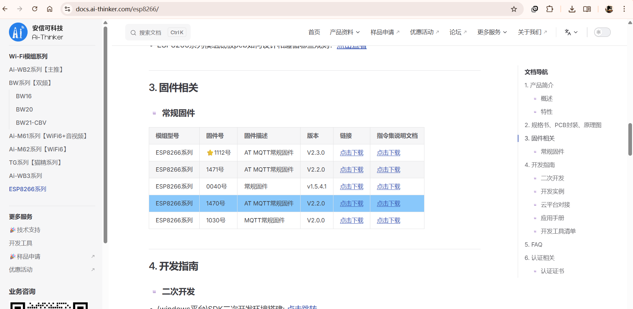Open 技术支持 in sidebar
Image resolution: width=633 pixels, height=309 pixels.
(x=25, y=230)
